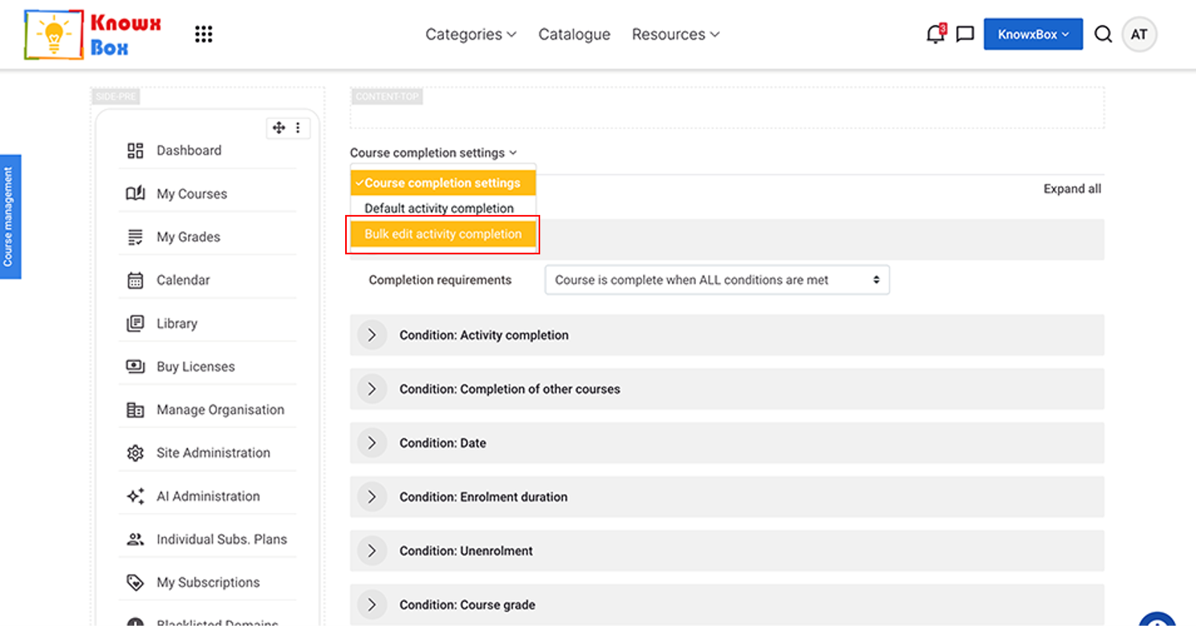Viewport: 1196px width, 626px height.
Task: Open the nine-dot apps grid menu
Action: click(x=204, y=34)
